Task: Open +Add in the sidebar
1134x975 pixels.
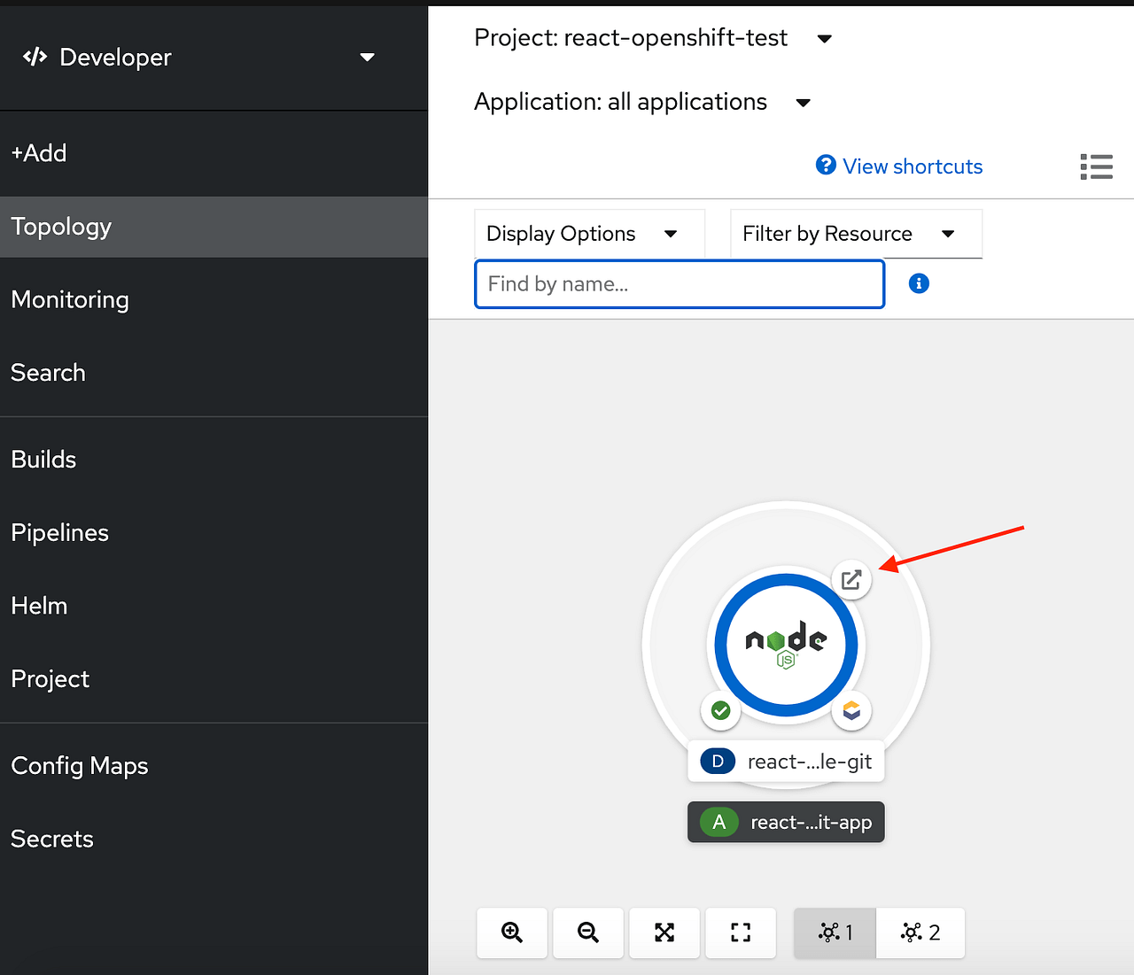Action: tap(214, 153)
